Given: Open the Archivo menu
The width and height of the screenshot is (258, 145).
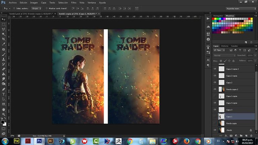Looking at the screenshot, I should [13, 3].
